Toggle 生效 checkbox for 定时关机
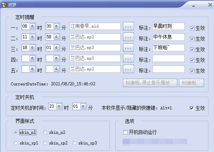The width and height of the screenshot is (214, 152). (192, 108)
